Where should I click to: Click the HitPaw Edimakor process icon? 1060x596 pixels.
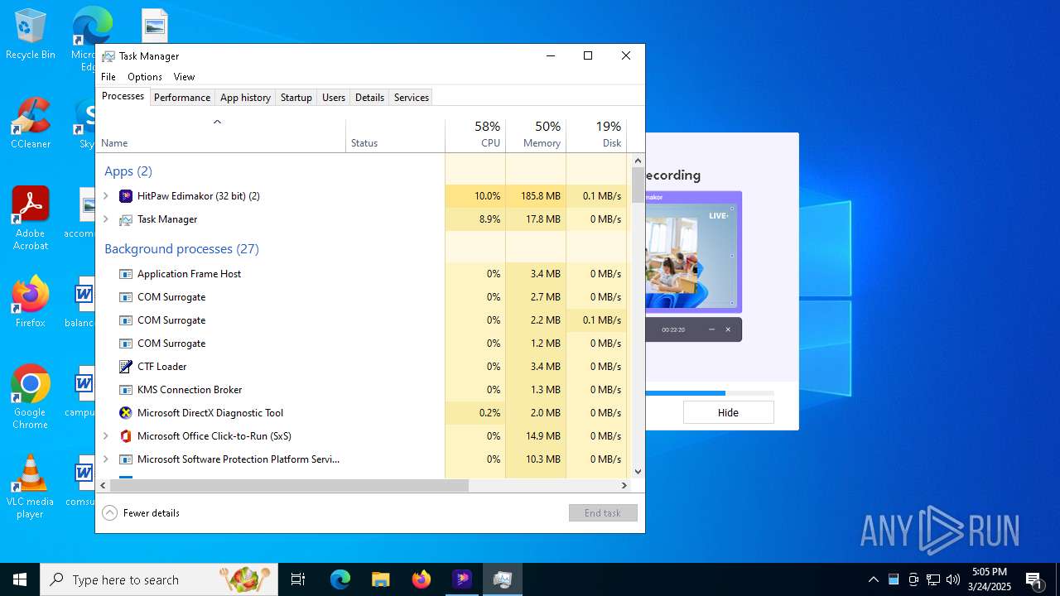click(x=126, y=196)
